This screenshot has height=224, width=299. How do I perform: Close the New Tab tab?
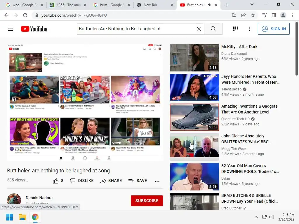click(x=172, y=5)
